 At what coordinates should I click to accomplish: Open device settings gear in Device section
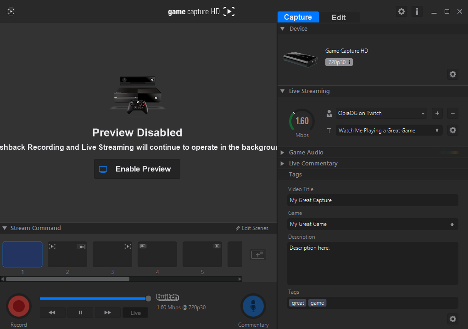click(x=453, y=74)
